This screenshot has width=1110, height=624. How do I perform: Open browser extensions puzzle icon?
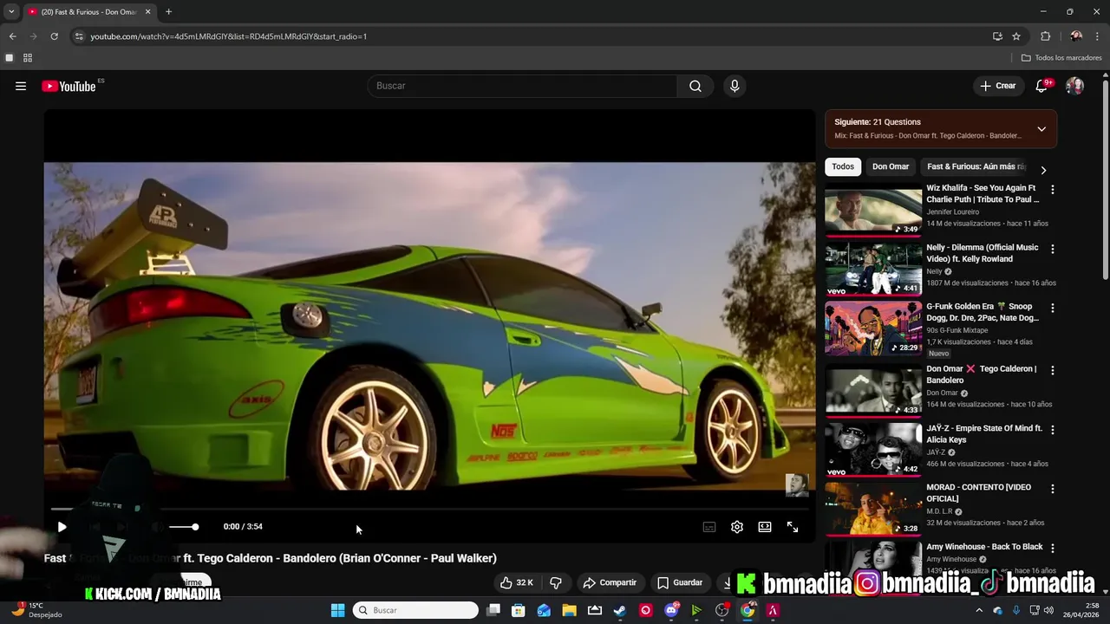1045,36
